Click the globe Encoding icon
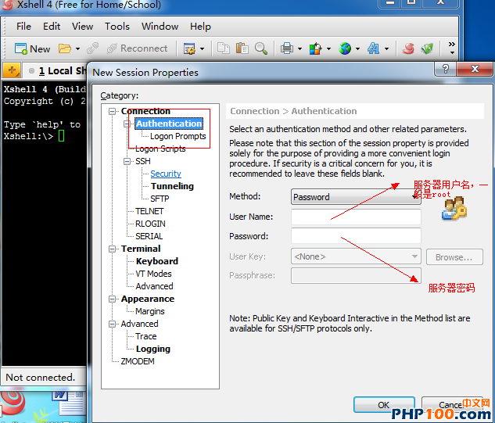 pyautogui.click(x=345, y=48)
